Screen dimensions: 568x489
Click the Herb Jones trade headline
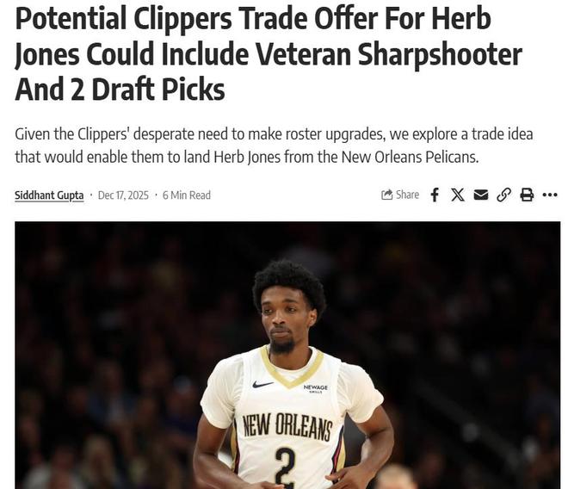268,53
